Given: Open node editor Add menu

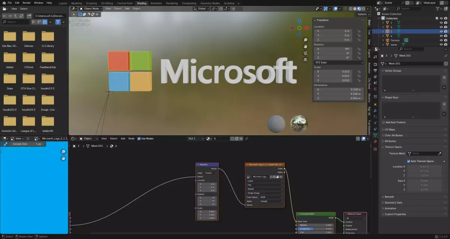Looking at the screenshot, I should (x=123, y=139).
